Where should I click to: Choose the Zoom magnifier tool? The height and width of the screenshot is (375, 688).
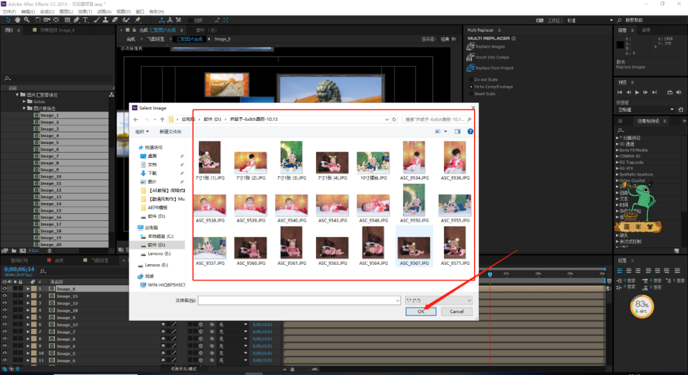click(27, 20)
